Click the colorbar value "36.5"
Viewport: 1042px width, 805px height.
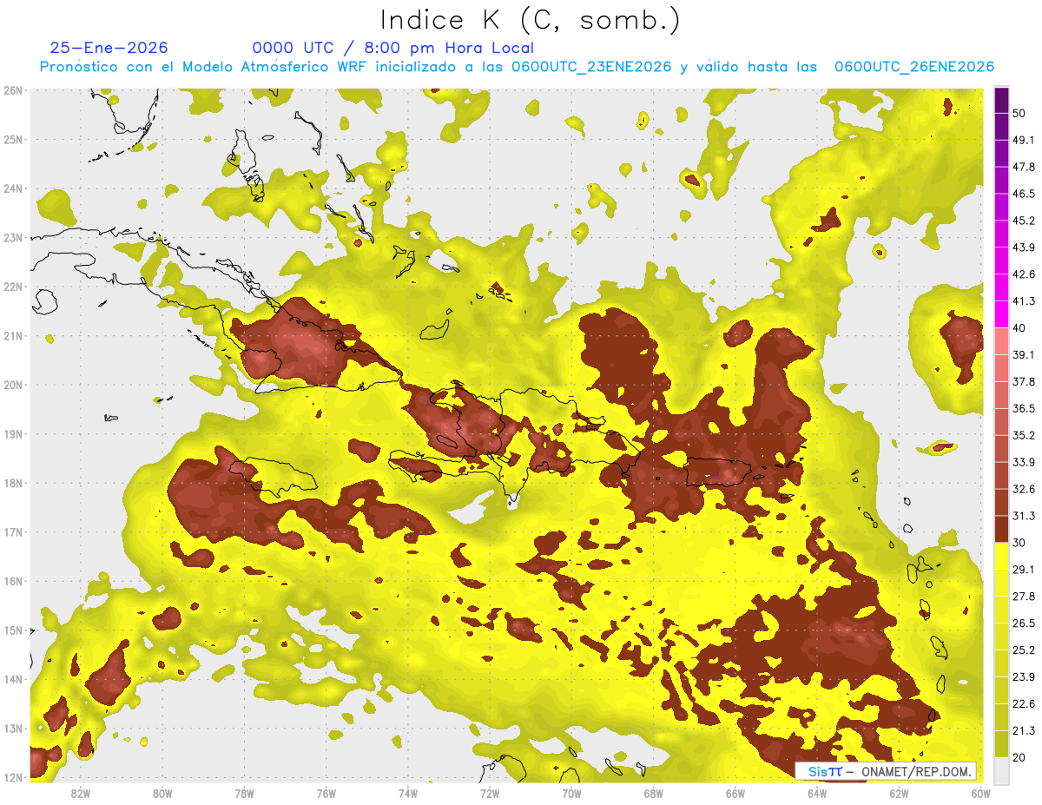pos(1023,408)
